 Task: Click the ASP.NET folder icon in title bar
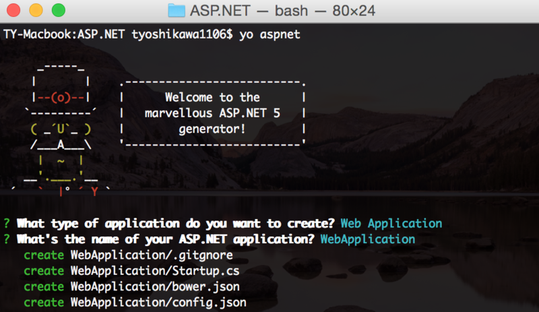177,10
